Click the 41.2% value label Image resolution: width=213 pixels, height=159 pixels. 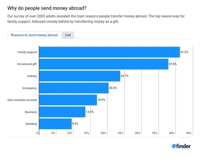point(184,52)
